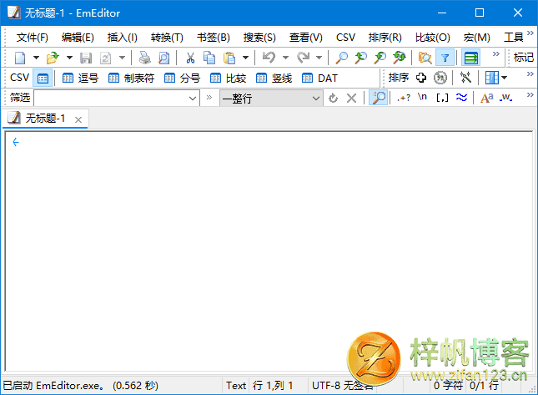Open the CSV menu
This screenshot has width=538, height=395.
coord(345,37)
